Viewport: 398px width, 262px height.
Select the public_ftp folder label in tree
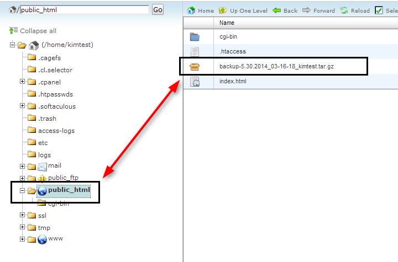(63, 178)
